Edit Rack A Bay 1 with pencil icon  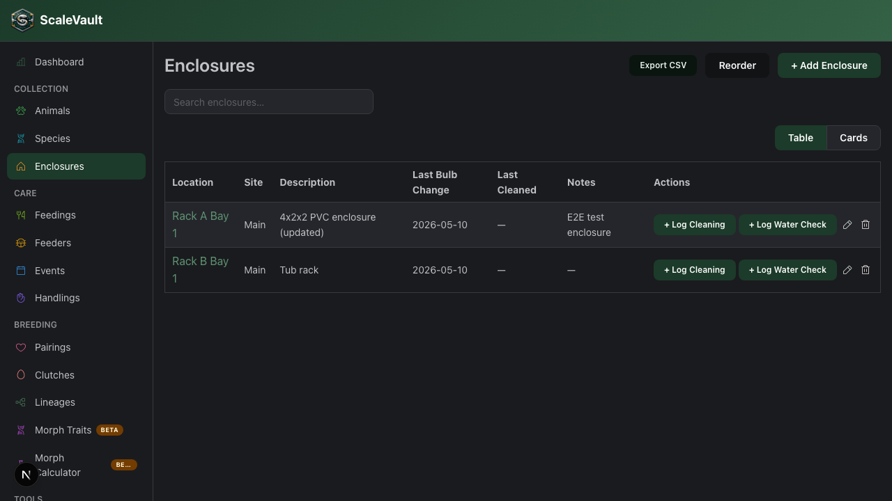click(847, 225)
